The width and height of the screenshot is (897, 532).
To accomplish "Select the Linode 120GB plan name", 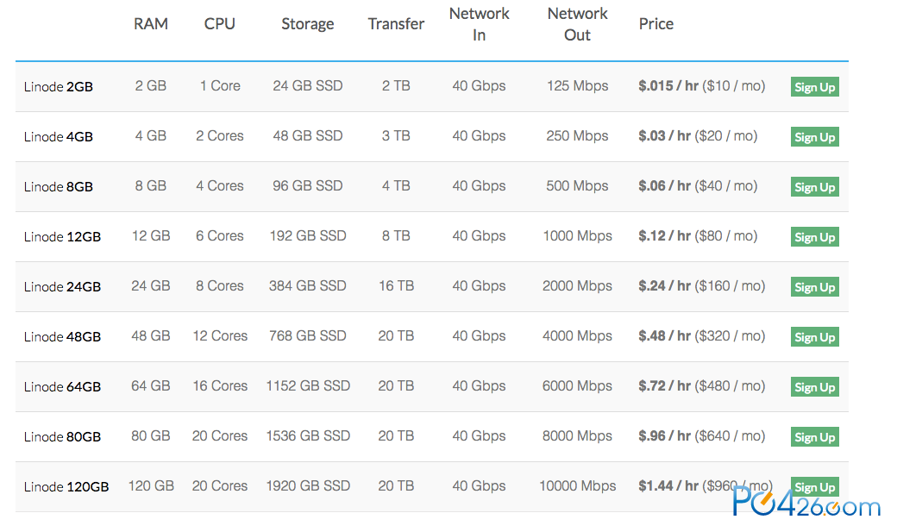I will coord(66,487).
